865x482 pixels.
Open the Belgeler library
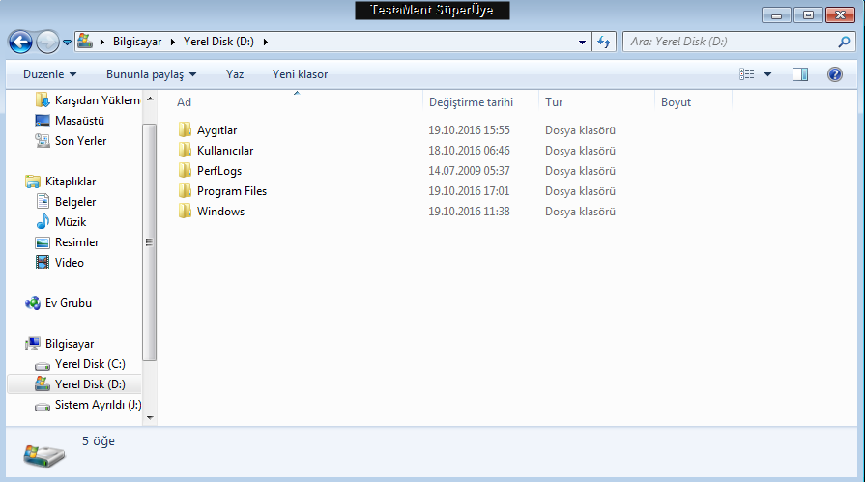pos(66,202)
